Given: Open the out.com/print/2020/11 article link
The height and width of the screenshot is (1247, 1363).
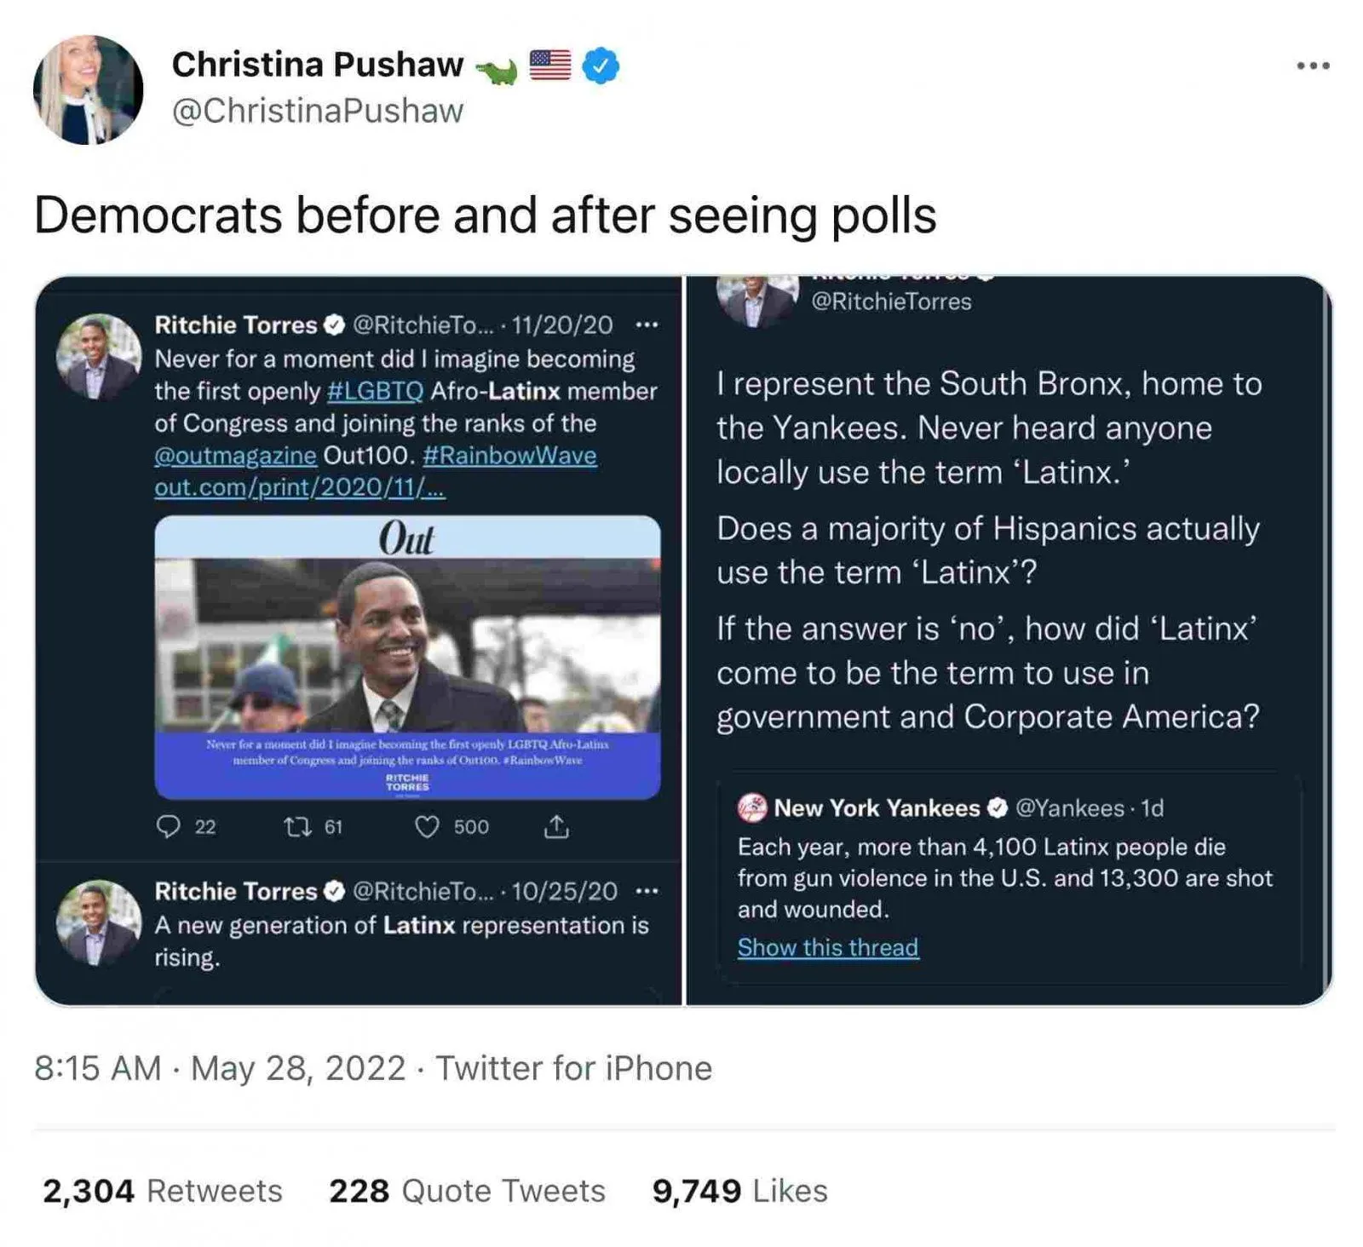Looking at the screenshot, I should point(299,486).
